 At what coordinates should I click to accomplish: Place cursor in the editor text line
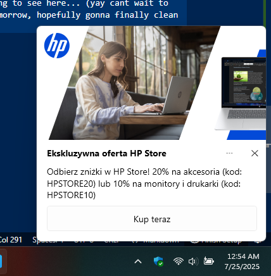tap(89, 15)
